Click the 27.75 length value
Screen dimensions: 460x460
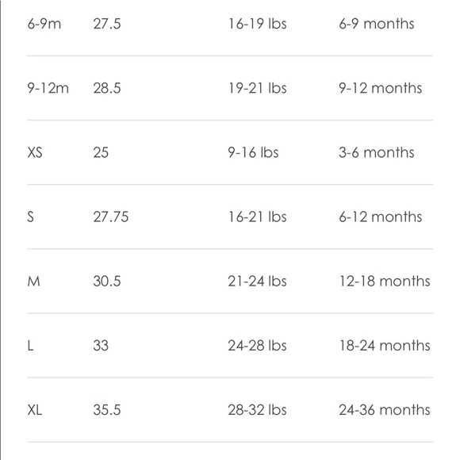111,217
